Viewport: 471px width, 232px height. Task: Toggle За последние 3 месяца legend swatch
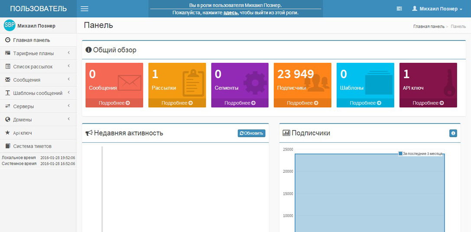tap(400, 154)
